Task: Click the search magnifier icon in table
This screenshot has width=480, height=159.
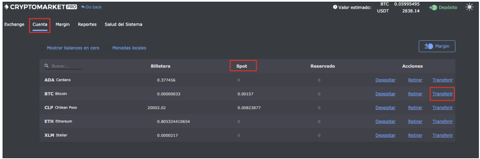Action: coord(46,66)
